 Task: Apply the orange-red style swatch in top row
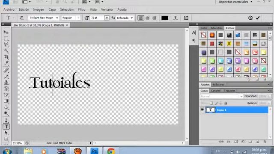[212, 35]
